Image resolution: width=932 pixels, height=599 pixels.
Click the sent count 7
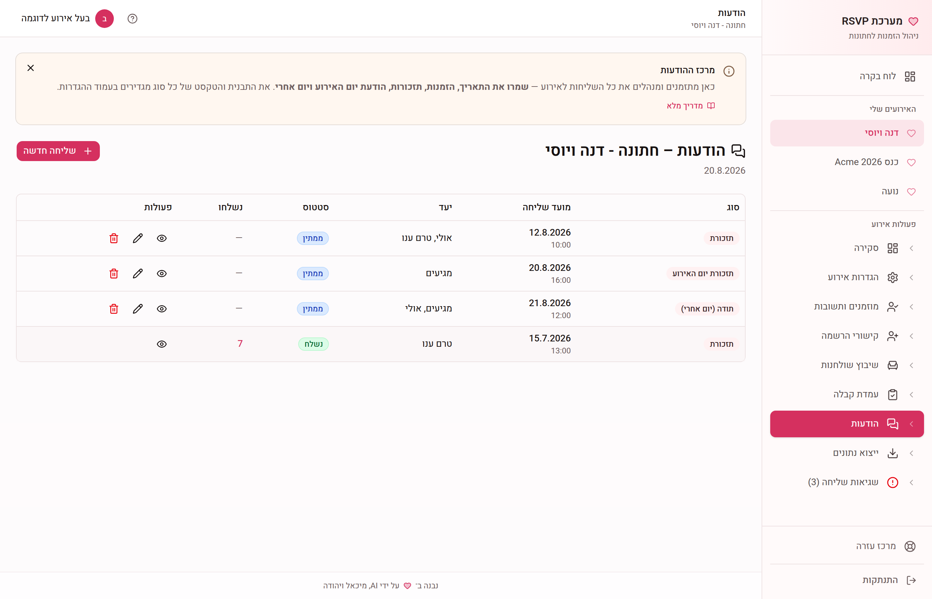[x=240, y=344]
